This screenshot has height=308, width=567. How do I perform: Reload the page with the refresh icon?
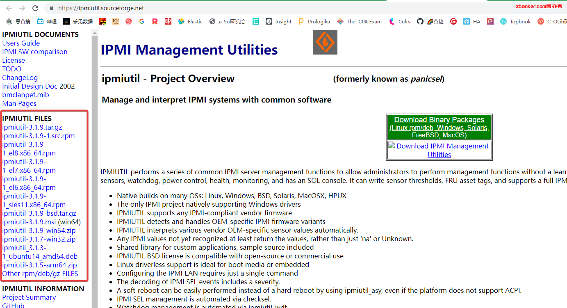pyautogui.click(x=35, y=8)
